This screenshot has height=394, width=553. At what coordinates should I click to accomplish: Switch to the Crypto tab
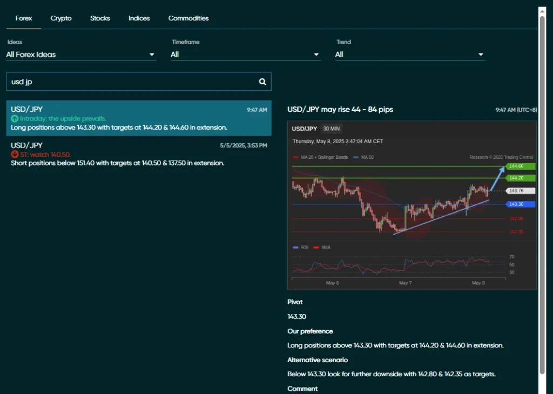61,18
